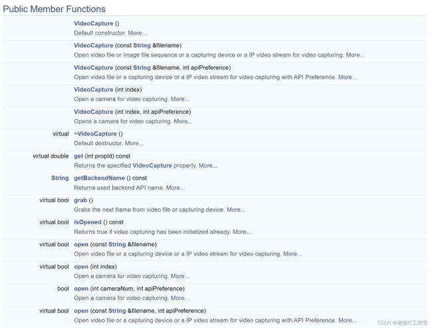Click VideoCapture link in 'Returns the specified' description
This screenshot has height=328, width=432.
point(152,166)
